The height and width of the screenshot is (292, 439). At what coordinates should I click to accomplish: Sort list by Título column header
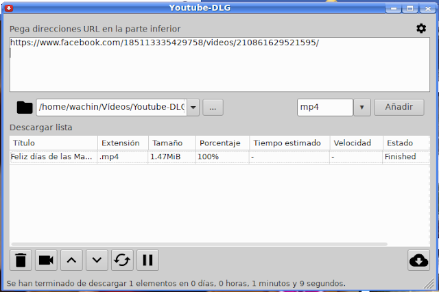click(54, 143)
